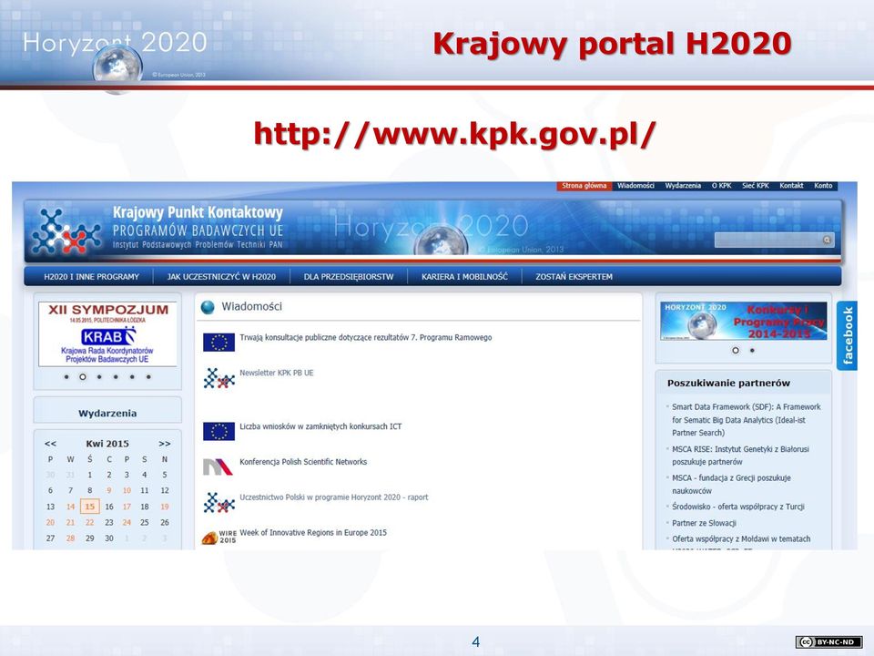
Task: Open DLA PRZEDSIĘBIORSTW menu
Action: point(349,277)
